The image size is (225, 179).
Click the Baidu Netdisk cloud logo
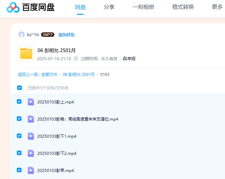coord(13,7)
